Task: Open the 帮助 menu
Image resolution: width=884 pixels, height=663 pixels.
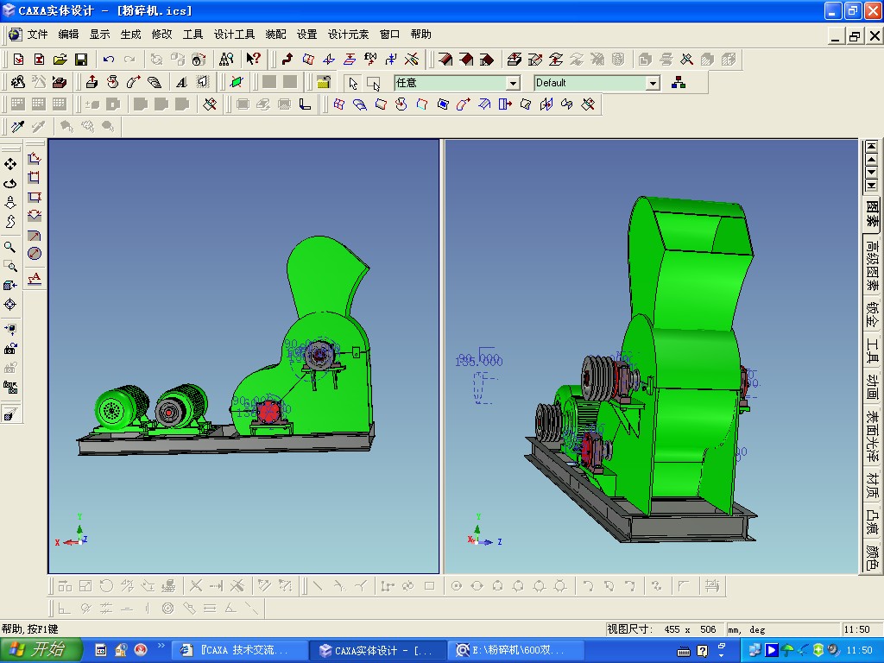Action: pos(420,35)
